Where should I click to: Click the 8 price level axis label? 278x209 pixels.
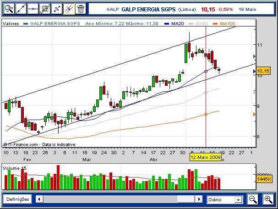[x=258, y=136]
